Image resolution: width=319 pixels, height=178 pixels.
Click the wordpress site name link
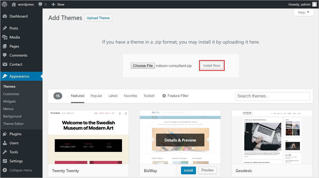[26, 4]
